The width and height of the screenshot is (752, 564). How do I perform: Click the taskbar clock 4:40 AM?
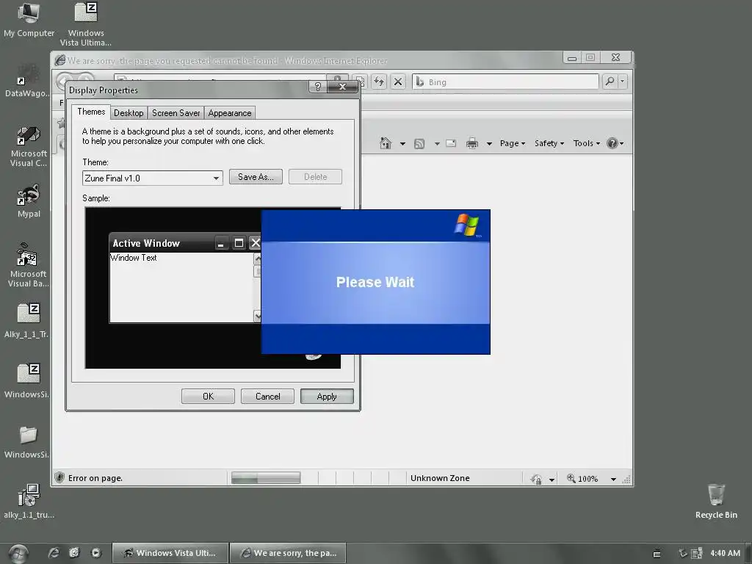point(725,553)
